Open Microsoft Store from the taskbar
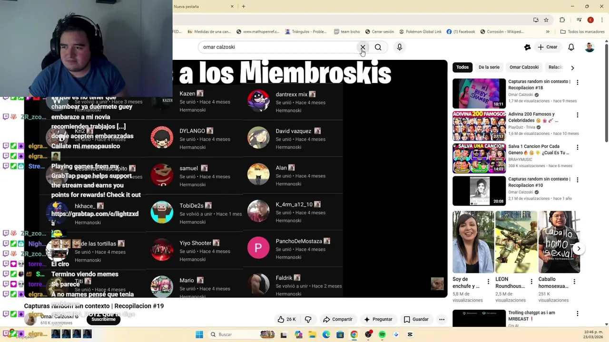609x342 pixels. pyautogui.click(x=340, y=334)
